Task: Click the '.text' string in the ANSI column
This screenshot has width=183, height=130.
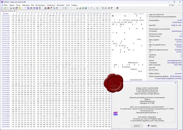Action: coord(138,39)
